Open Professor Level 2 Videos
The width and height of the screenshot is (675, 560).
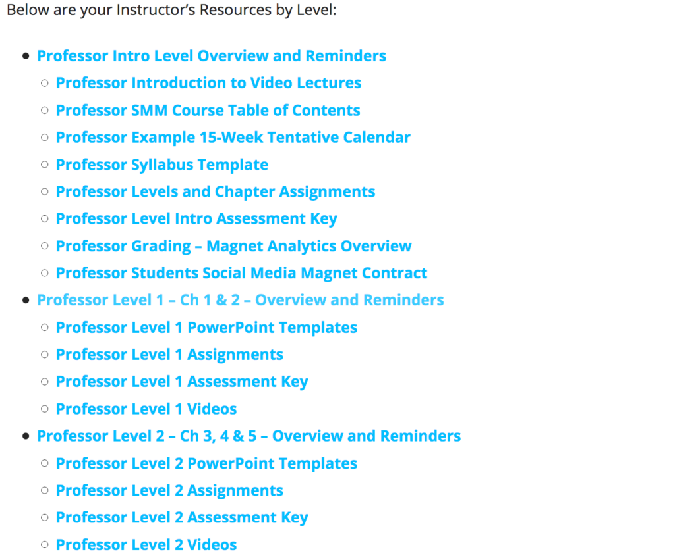146,545
